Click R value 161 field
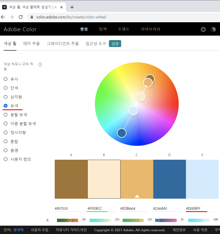Image resolution: width=220 pixels, height=234 pixels. (84, 220)
